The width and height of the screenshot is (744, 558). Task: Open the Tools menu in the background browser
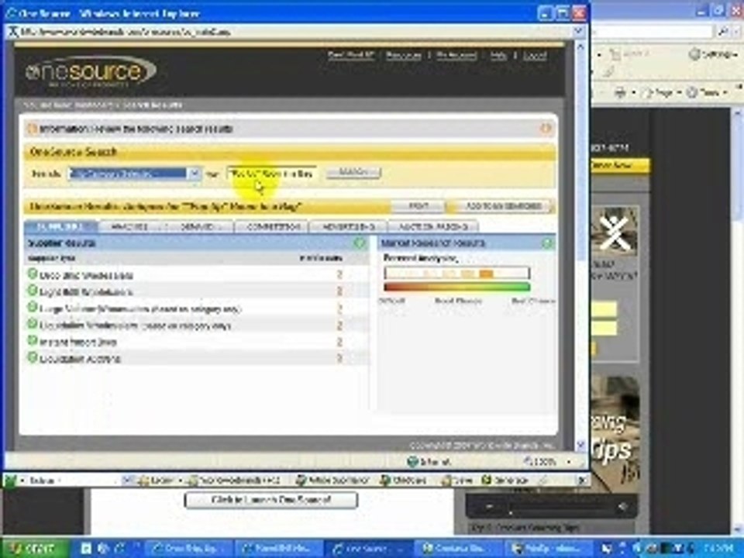tap(707, 92)
